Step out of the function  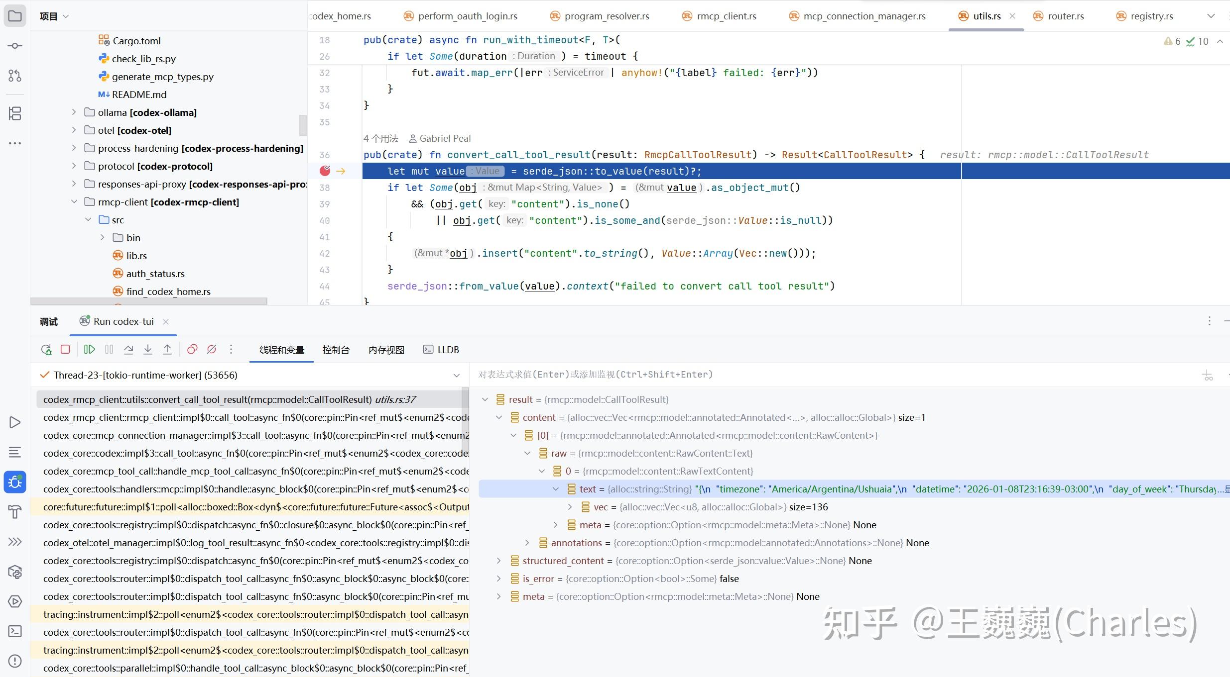pos(167,349)
